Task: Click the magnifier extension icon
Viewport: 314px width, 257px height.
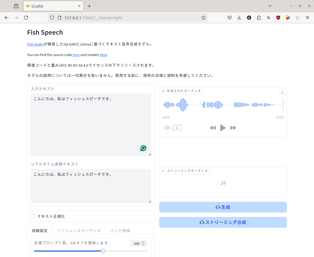Action: point(268,18)
